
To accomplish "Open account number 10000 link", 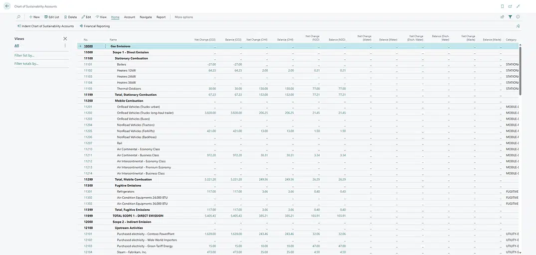I will (x=88, y=46).
